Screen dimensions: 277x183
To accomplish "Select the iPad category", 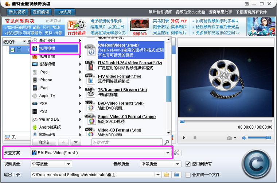I will [x=57, y=88].
